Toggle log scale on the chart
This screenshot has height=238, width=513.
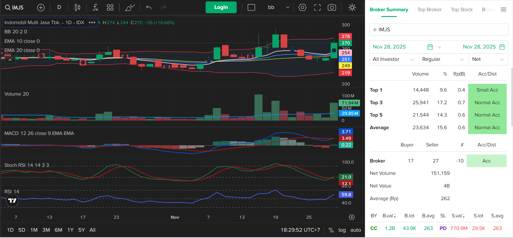342,230
